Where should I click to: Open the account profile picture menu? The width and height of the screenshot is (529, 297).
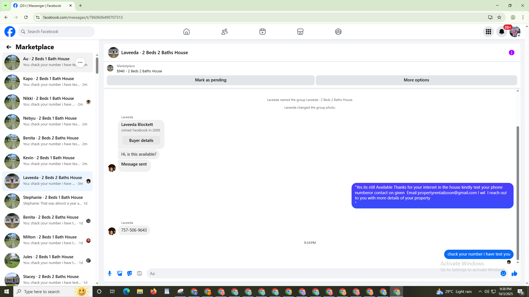coord(515,32)
